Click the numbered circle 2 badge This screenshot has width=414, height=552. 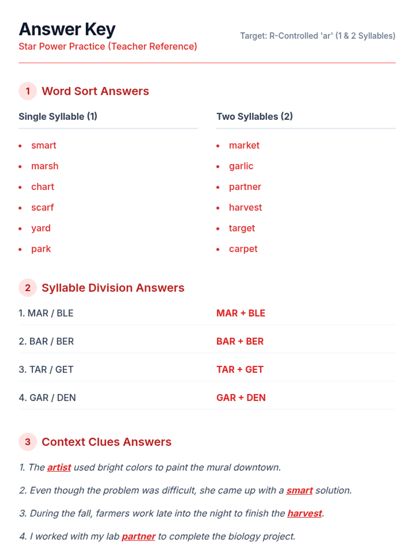point(28,288)
